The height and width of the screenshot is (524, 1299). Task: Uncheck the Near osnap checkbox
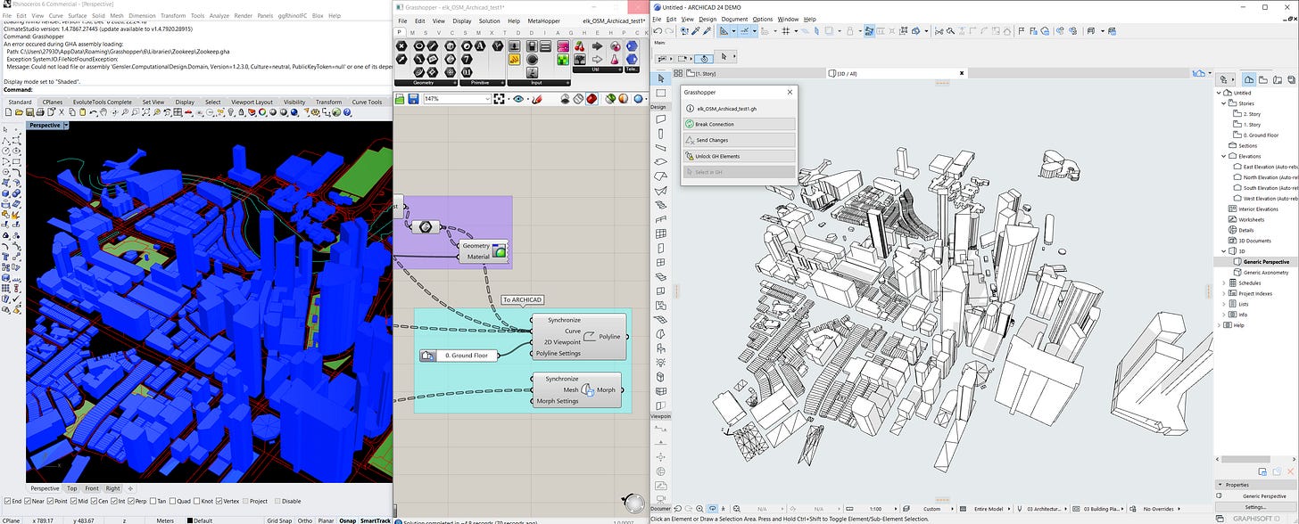click(27, 499)
